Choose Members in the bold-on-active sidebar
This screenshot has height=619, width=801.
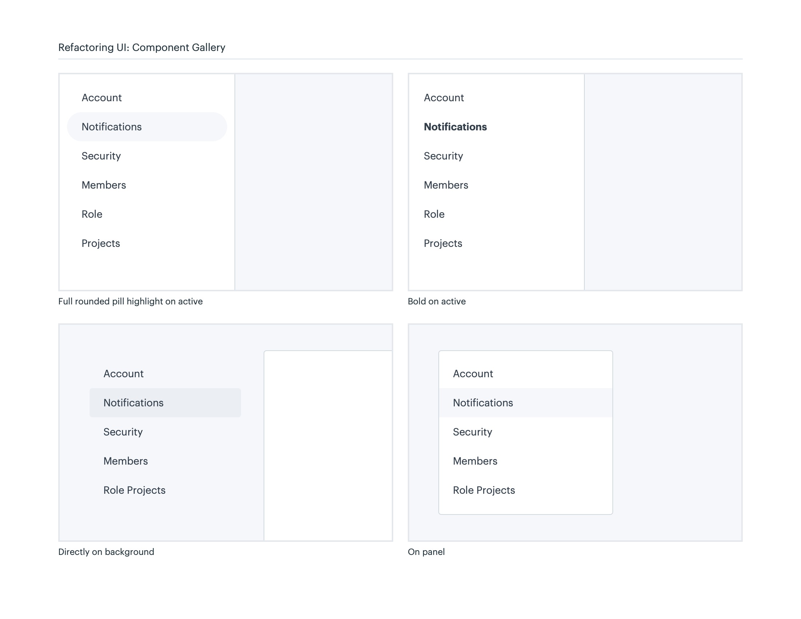446,185
